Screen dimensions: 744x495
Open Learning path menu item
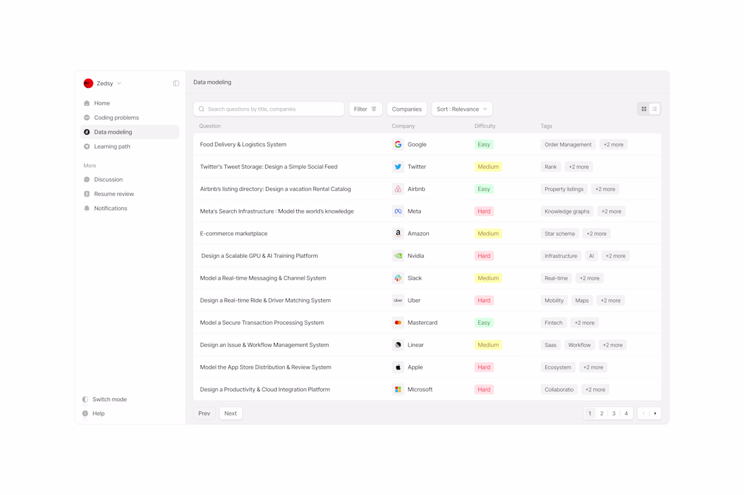pos(112,147)
